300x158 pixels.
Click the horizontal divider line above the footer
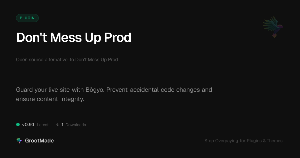150,133
